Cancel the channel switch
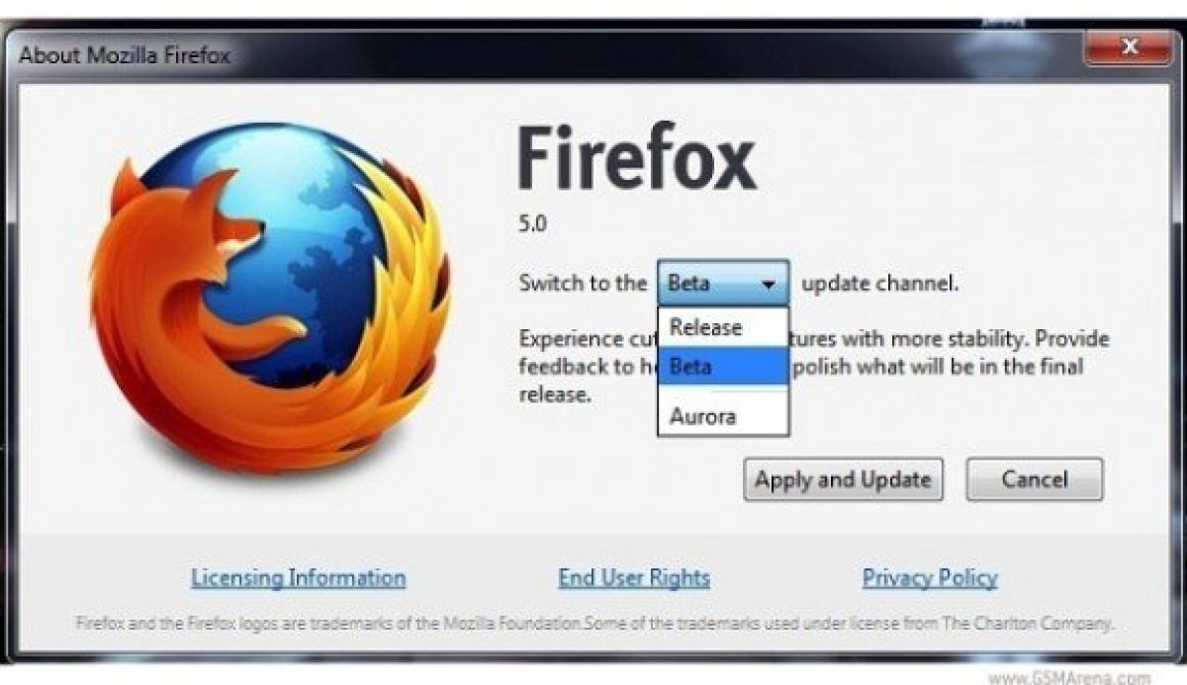1187x685 pixels. point(1034,479)
